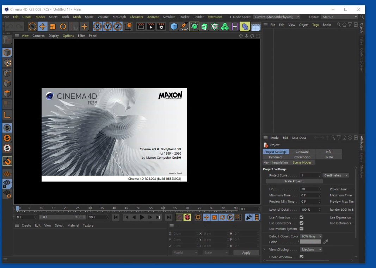Open the Extensions menu
376x268 pixels.
(x=215, y=17)
